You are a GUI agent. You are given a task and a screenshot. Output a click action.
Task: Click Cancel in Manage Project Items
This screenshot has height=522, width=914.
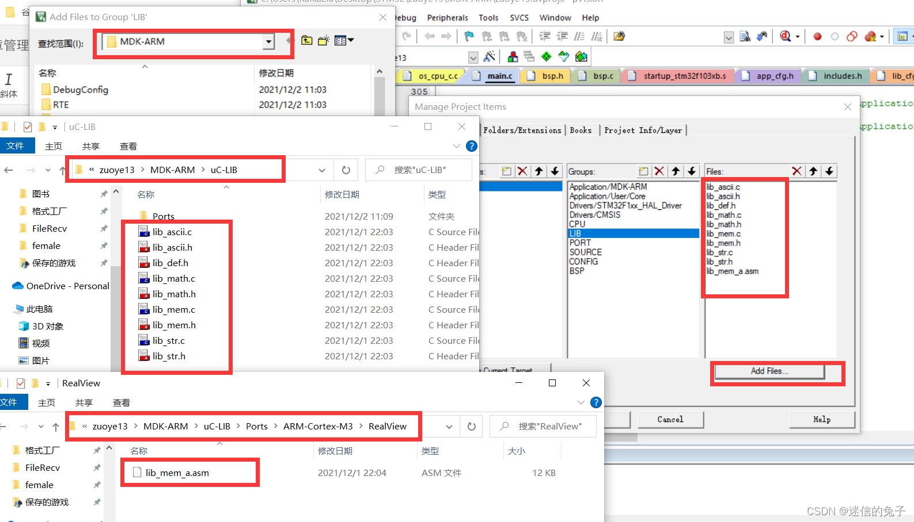pyautogui.click(x=670, y=420)
